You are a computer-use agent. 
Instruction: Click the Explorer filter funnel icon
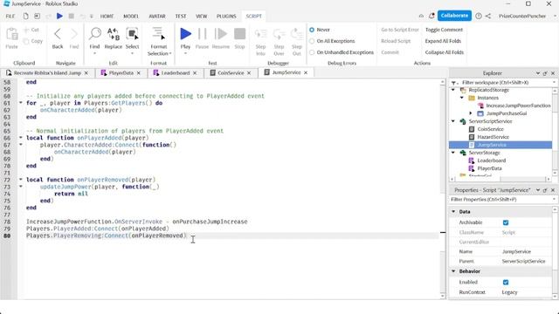[454, 83]
